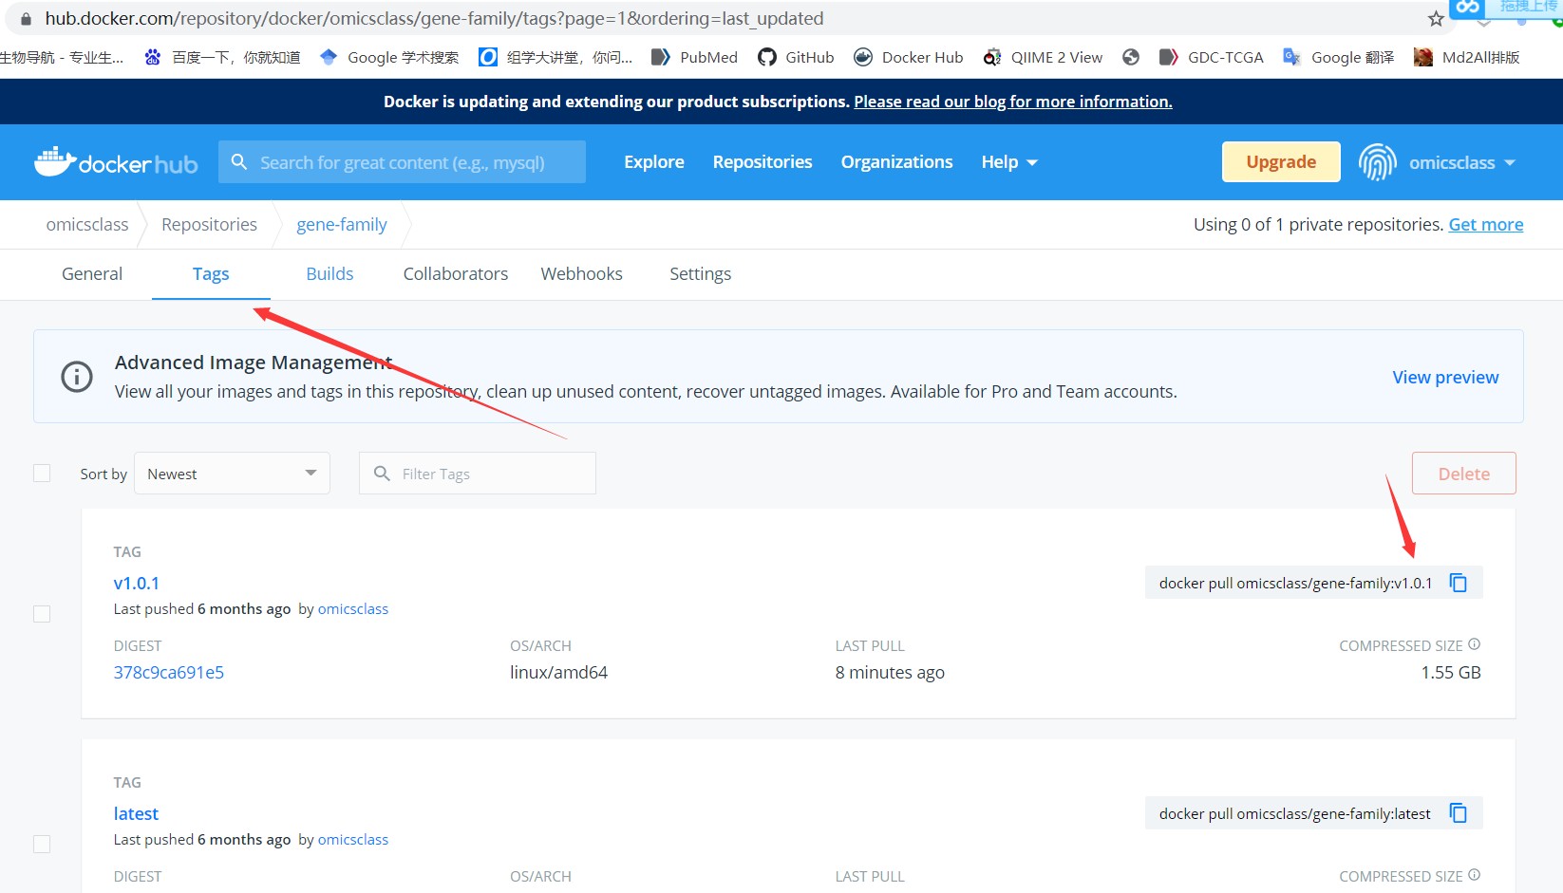This screenshot has height=893, width=1563.
Task: Open Organizations in the top navigation
Action: (897, 162)
